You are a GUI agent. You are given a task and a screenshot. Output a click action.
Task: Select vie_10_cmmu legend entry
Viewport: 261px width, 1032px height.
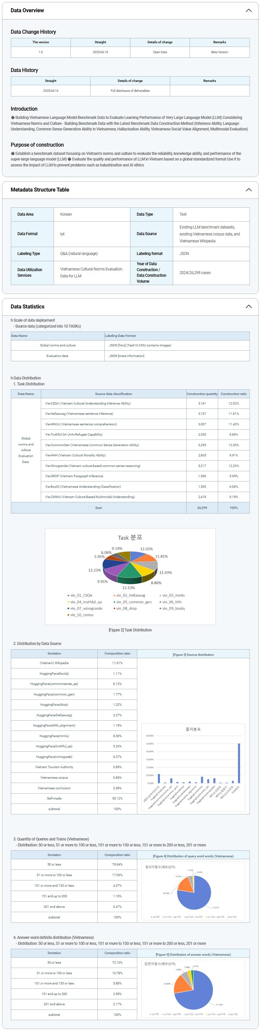tap(81, 615)
